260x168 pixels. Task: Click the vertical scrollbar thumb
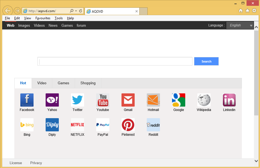point(256,73)
